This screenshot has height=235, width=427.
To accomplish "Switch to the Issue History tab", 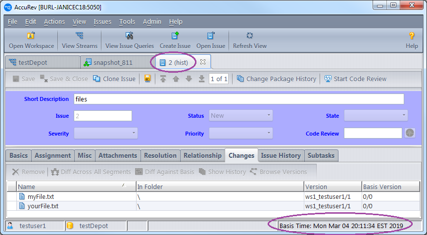I will pos(281,155).
